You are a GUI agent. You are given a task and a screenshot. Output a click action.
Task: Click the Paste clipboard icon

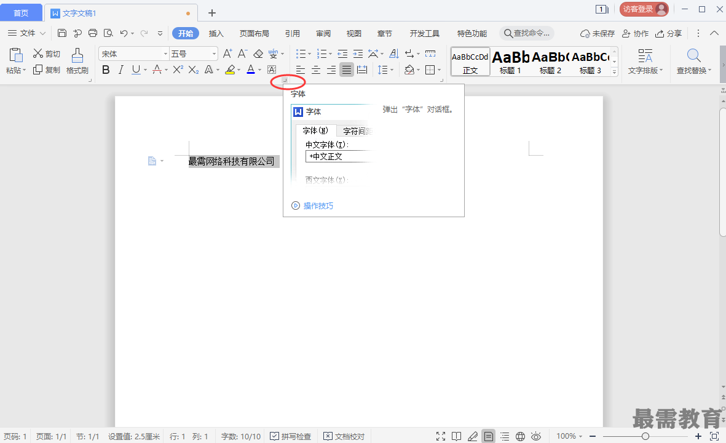click(x=16, y=55)
